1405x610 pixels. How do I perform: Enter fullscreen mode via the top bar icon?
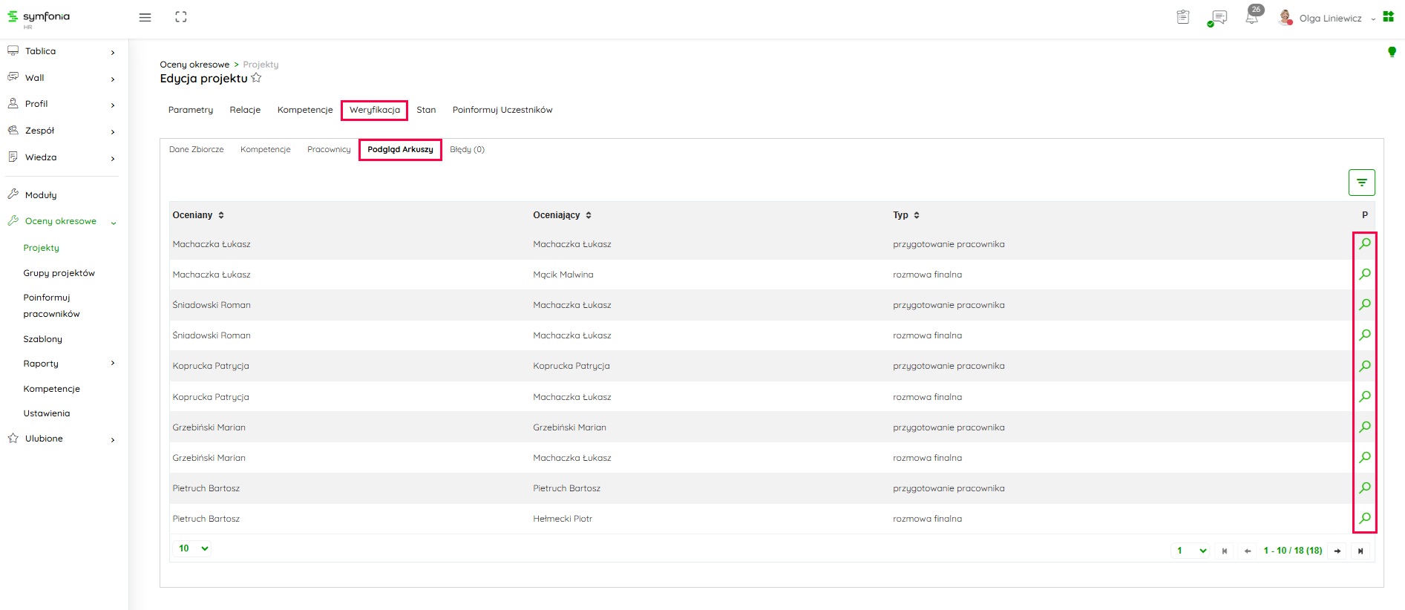180,17
